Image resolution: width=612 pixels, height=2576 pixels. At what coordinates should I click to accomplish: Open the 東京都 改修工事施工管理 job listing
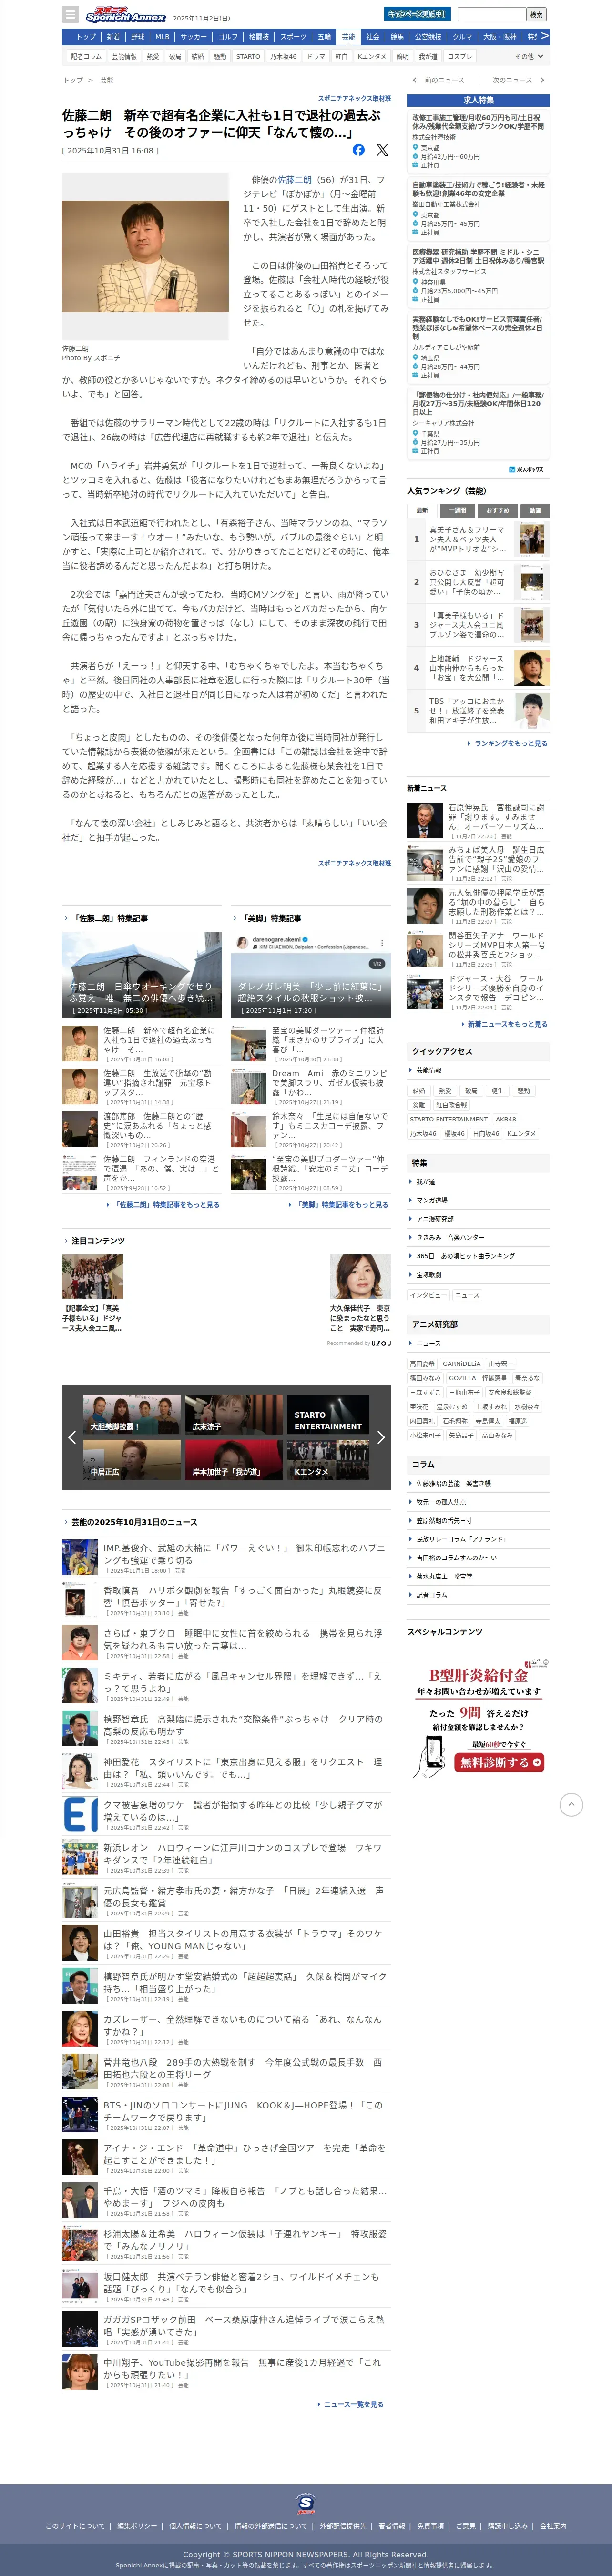(478, 141)
